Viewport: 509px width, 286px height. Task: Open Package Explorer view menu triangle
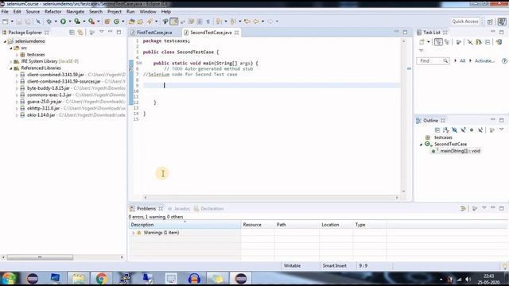102,32
